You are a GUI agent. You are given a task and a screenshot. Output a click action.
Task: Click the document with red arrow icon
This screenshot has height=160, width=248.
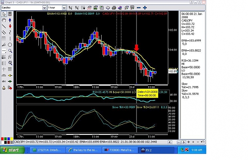click(x=10, y=88)
